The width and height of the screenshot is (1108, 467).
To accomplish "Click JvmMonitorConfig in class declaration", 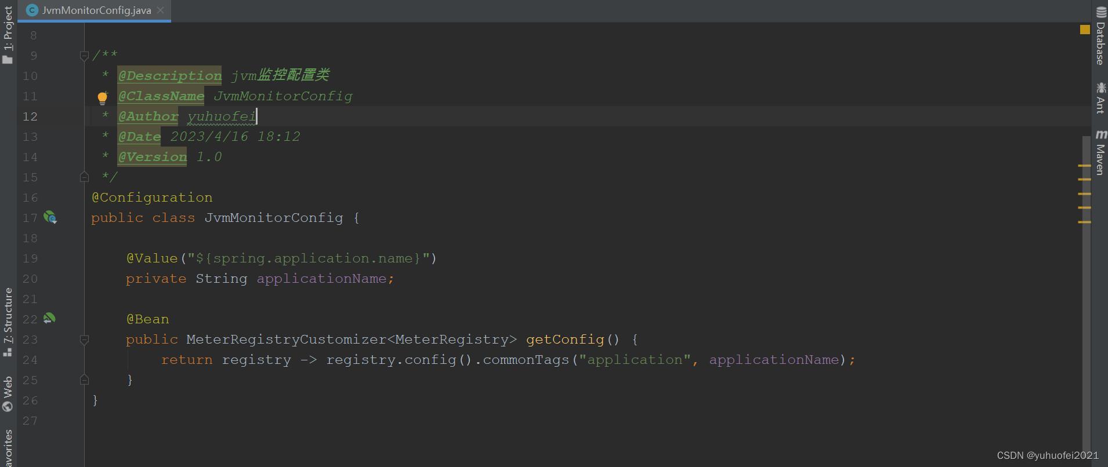I will (x=274, y=218).
